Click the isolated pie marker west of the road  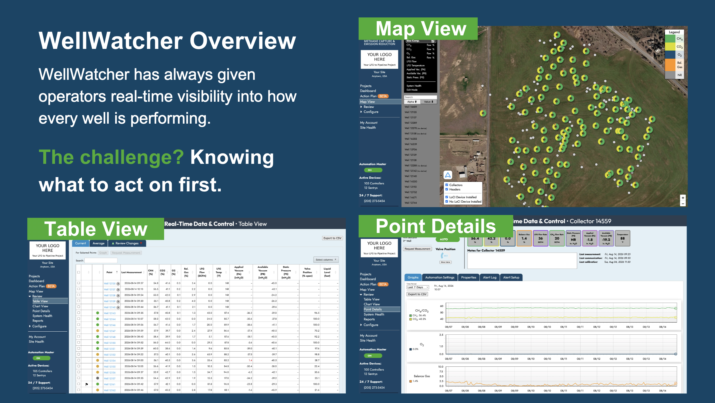[x=483, y=113]
